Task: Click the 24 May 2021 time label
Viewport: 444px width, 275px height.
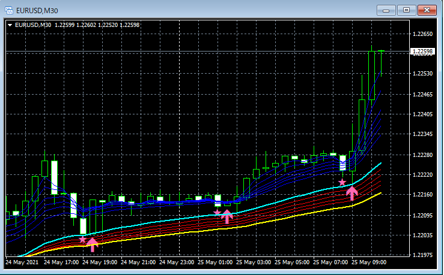Action: pos(22,262)
